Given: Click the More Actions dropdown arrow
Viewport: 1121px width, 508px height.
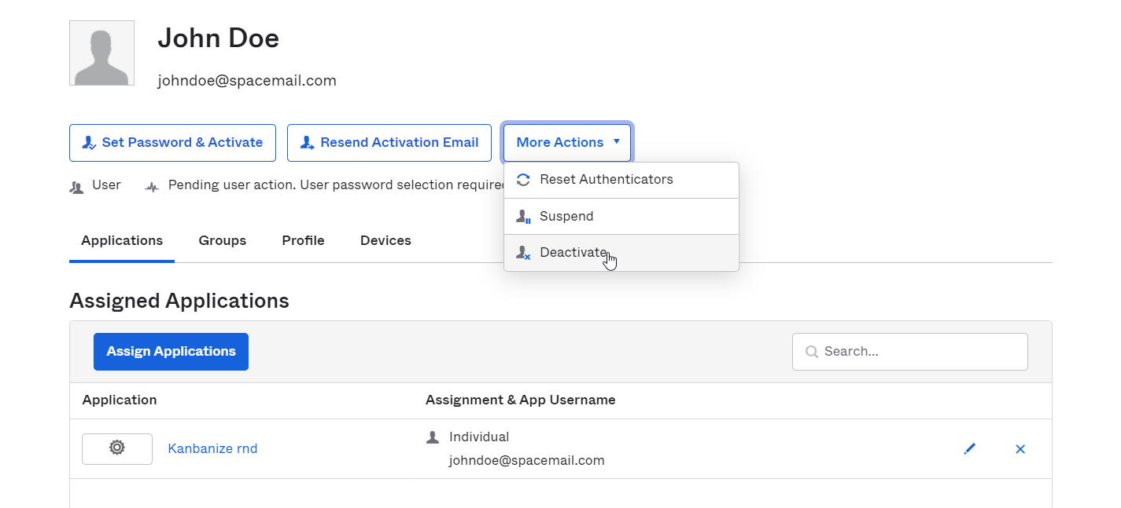Looking at the screenshot, I should tap(617, 142).
